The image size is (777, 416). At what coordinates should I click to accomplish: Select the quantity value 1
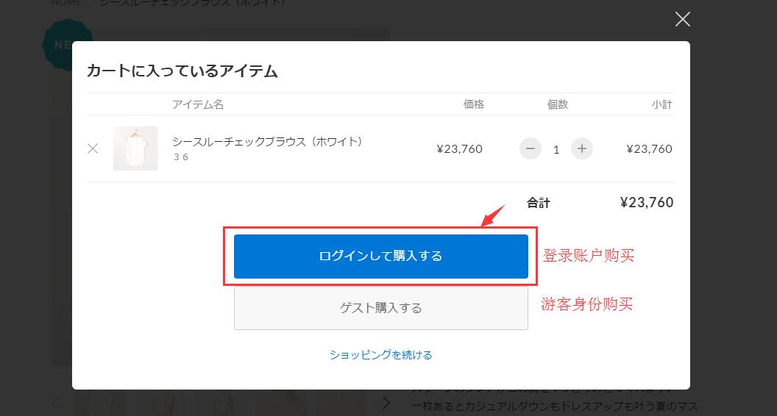click(556, 149)
